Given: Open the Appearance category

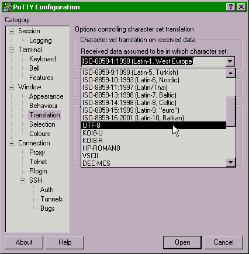Looking at the screenshot, I should click(x=46, y=96).
